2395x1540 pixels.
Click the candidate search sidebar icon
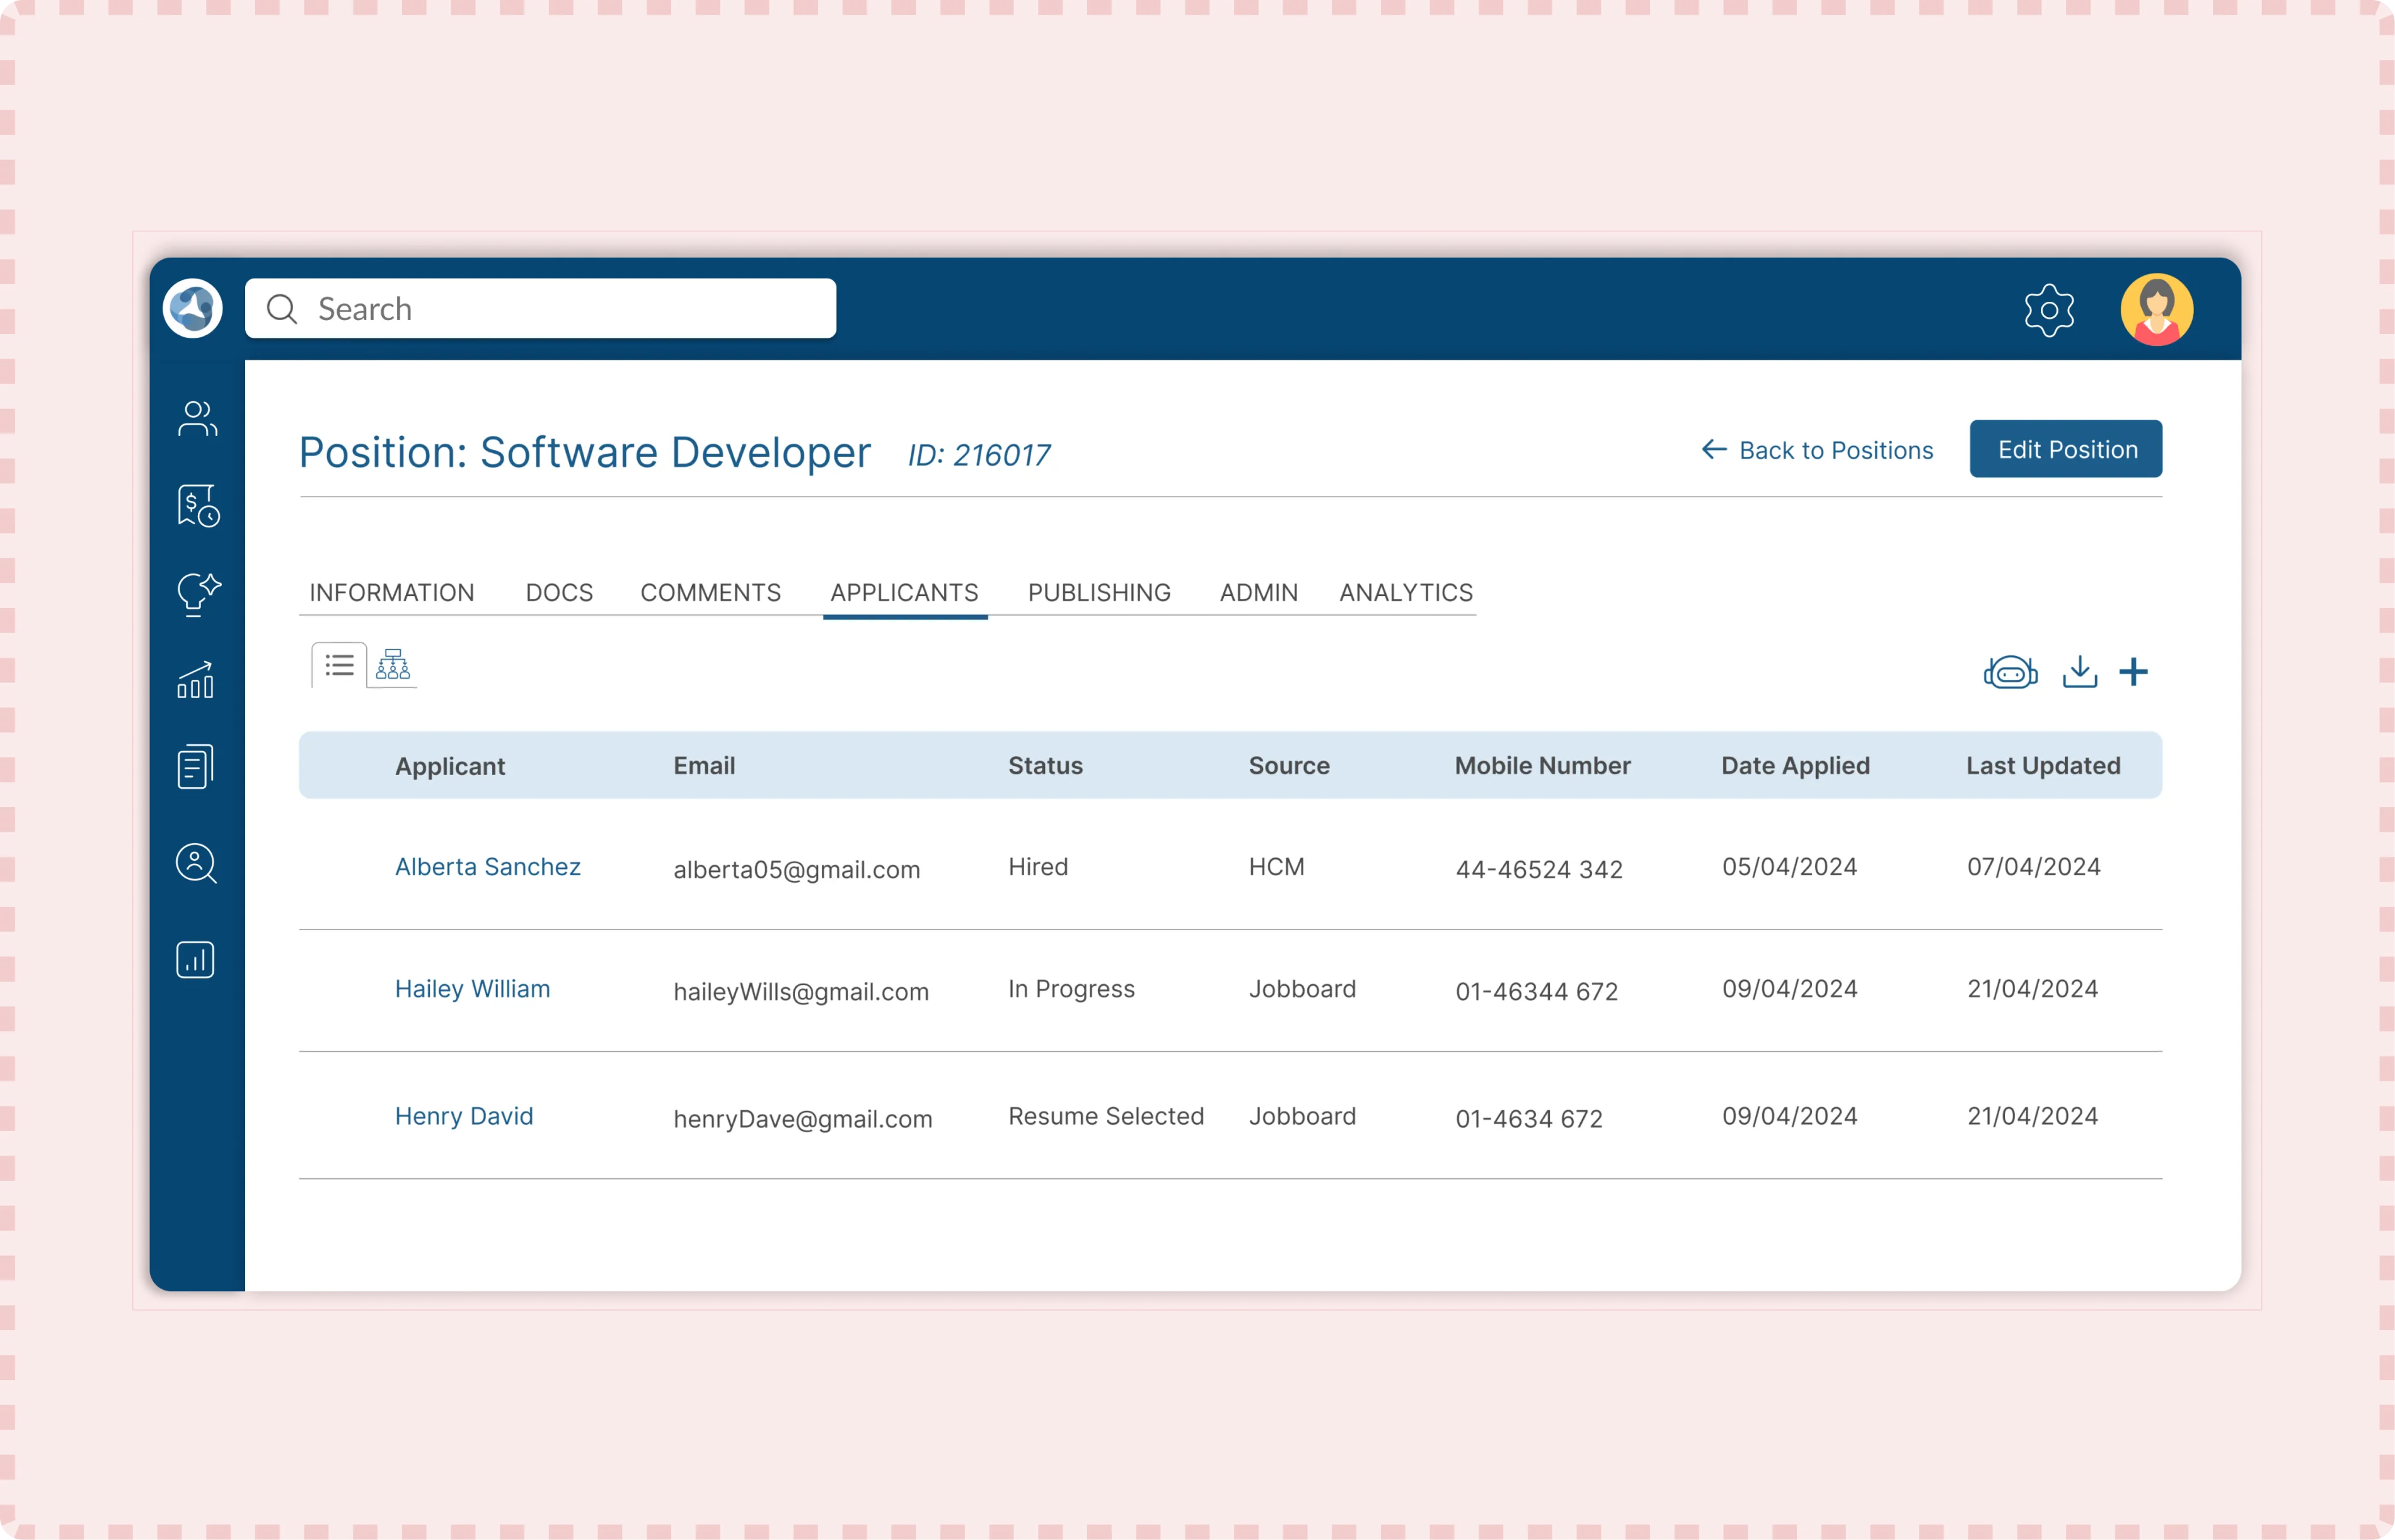[196, 863]
